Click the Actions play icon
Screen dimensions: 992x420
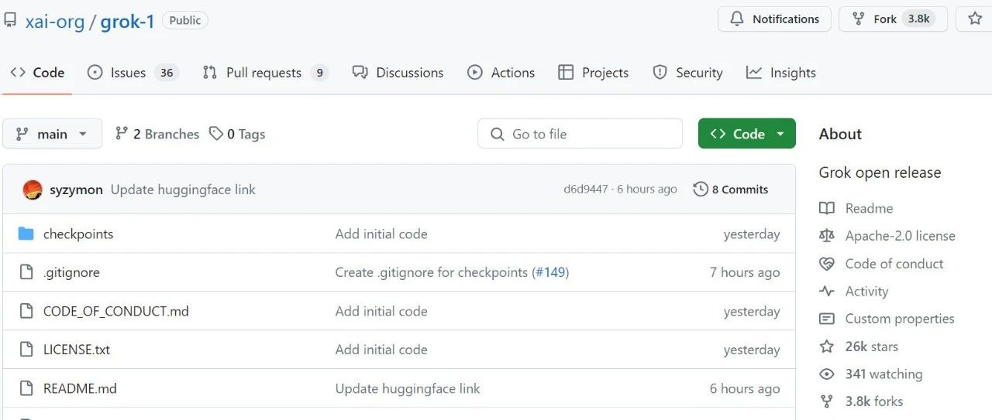[x=475, y=73]
